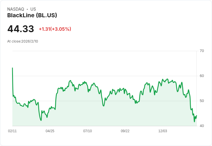Click the +1.31(+3.05%) price change
212x146 pixels.
[55, 29]
